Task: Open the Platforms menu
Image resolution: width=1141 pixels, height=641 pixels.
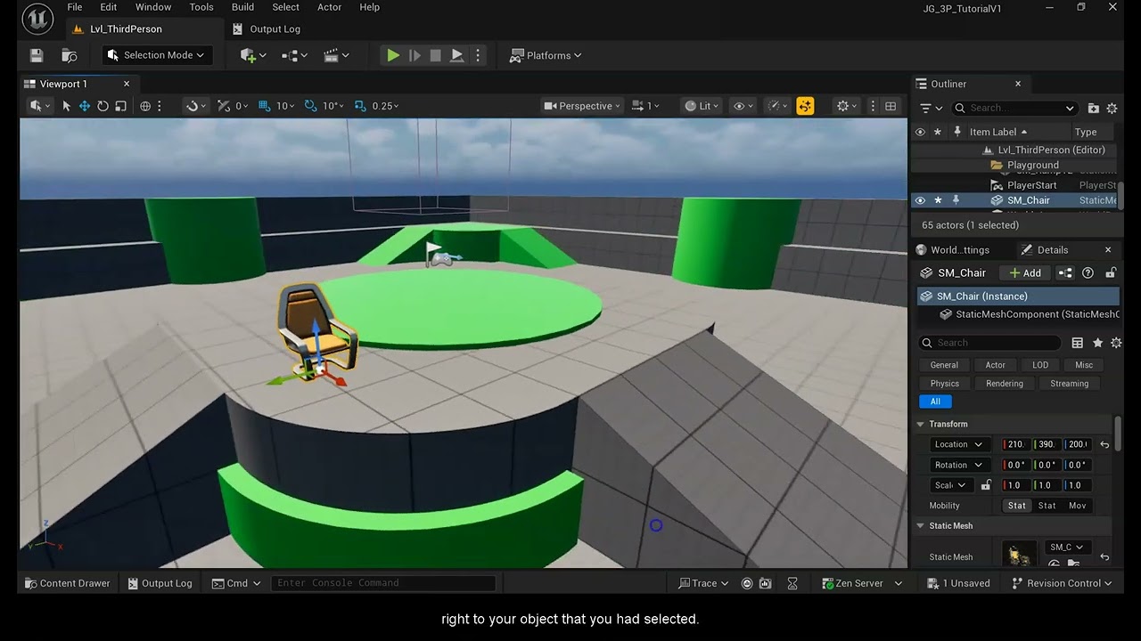Action: (546, 55)
